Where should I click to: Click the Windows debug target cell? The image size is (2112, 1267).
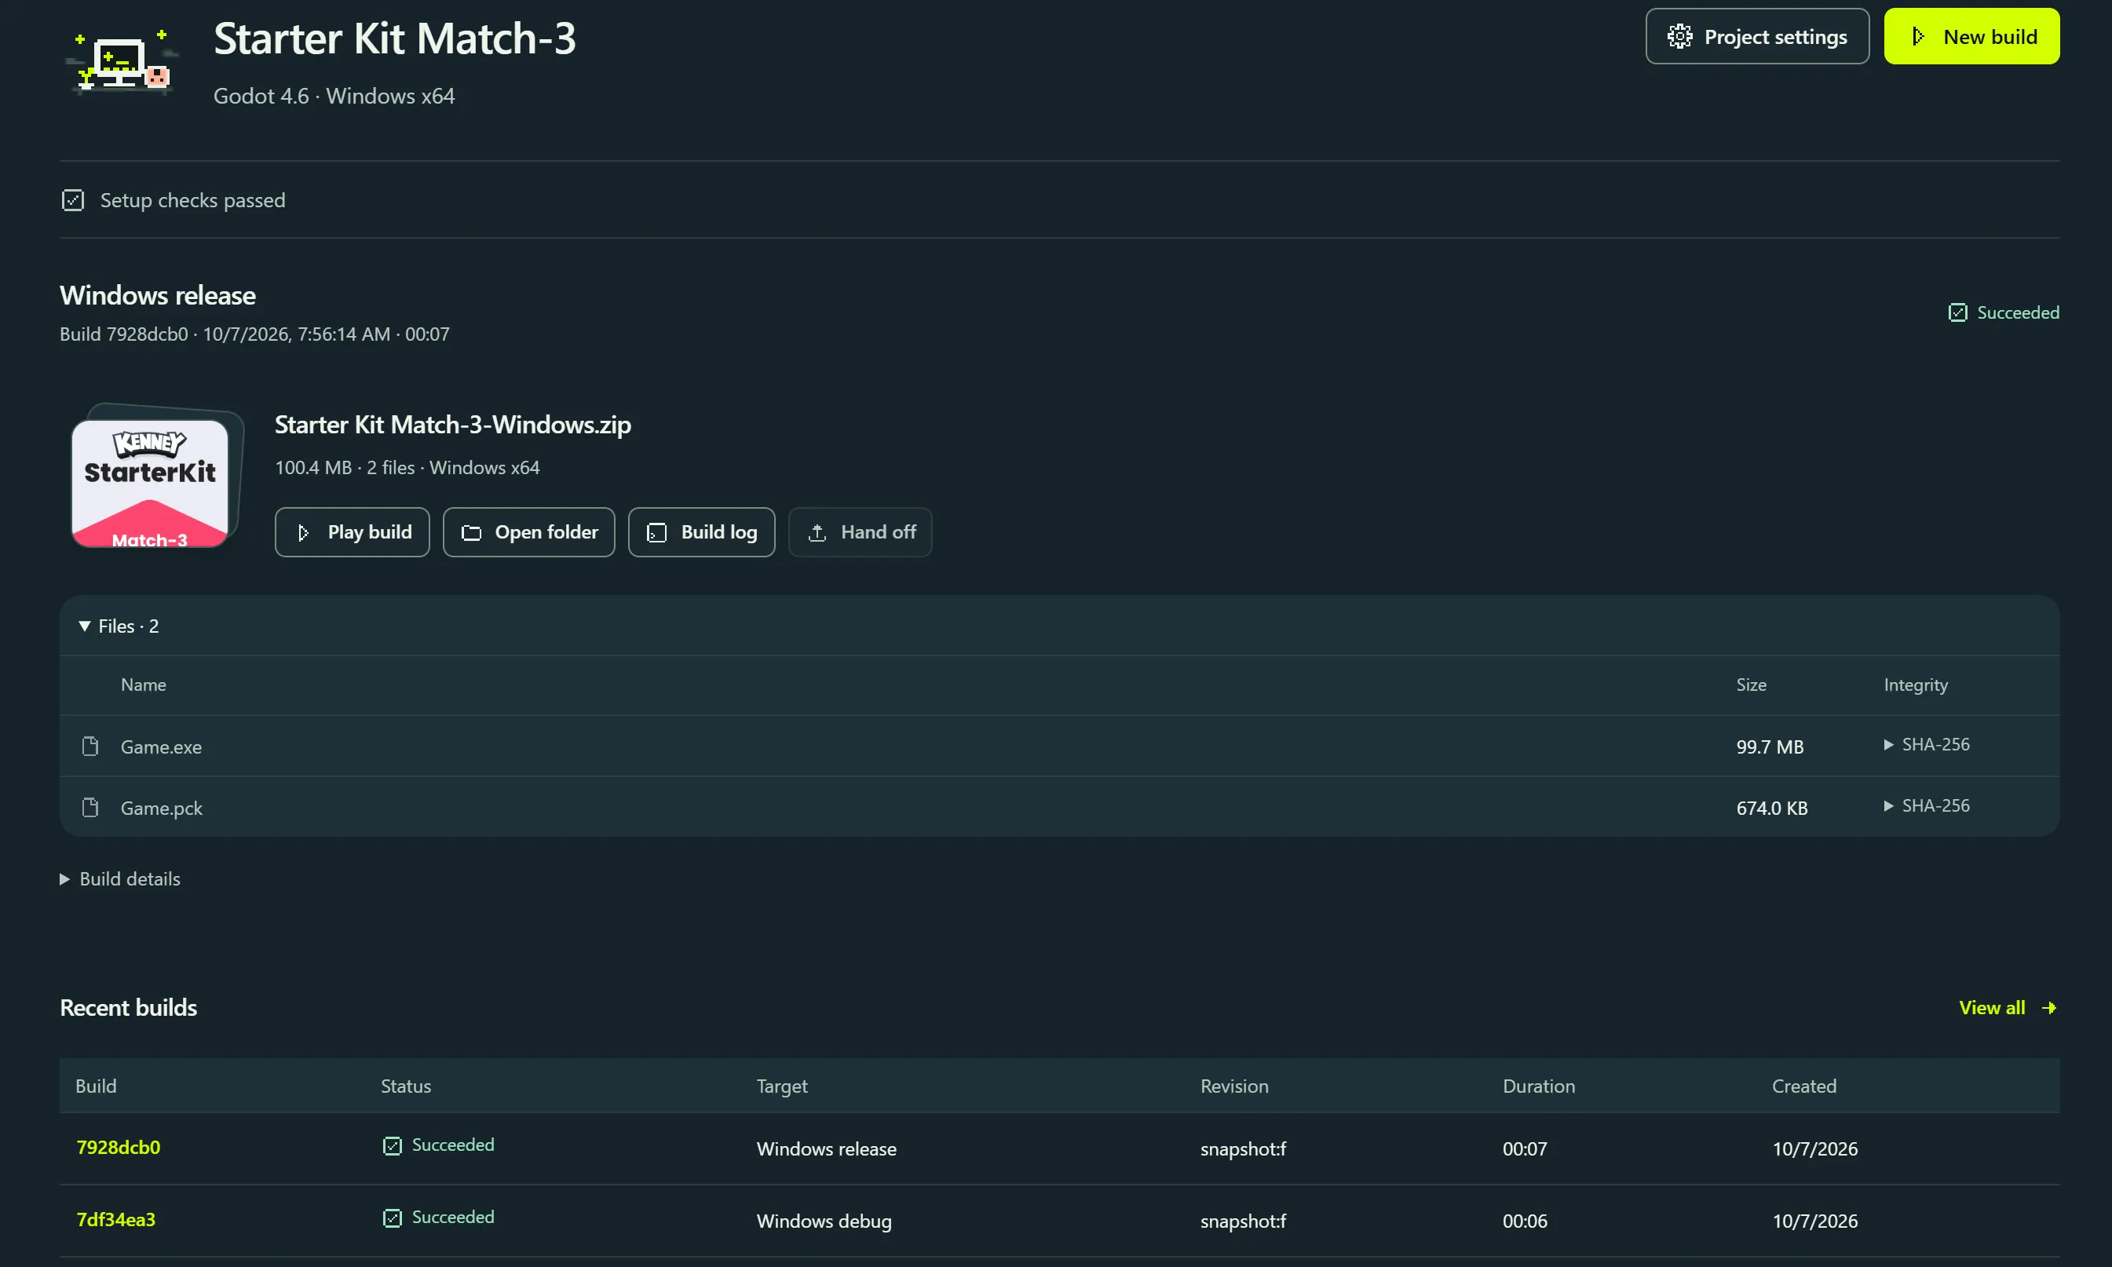824,1221
